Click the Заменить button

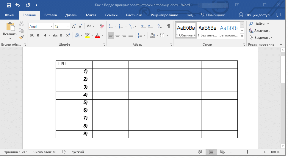coord(259,31)
